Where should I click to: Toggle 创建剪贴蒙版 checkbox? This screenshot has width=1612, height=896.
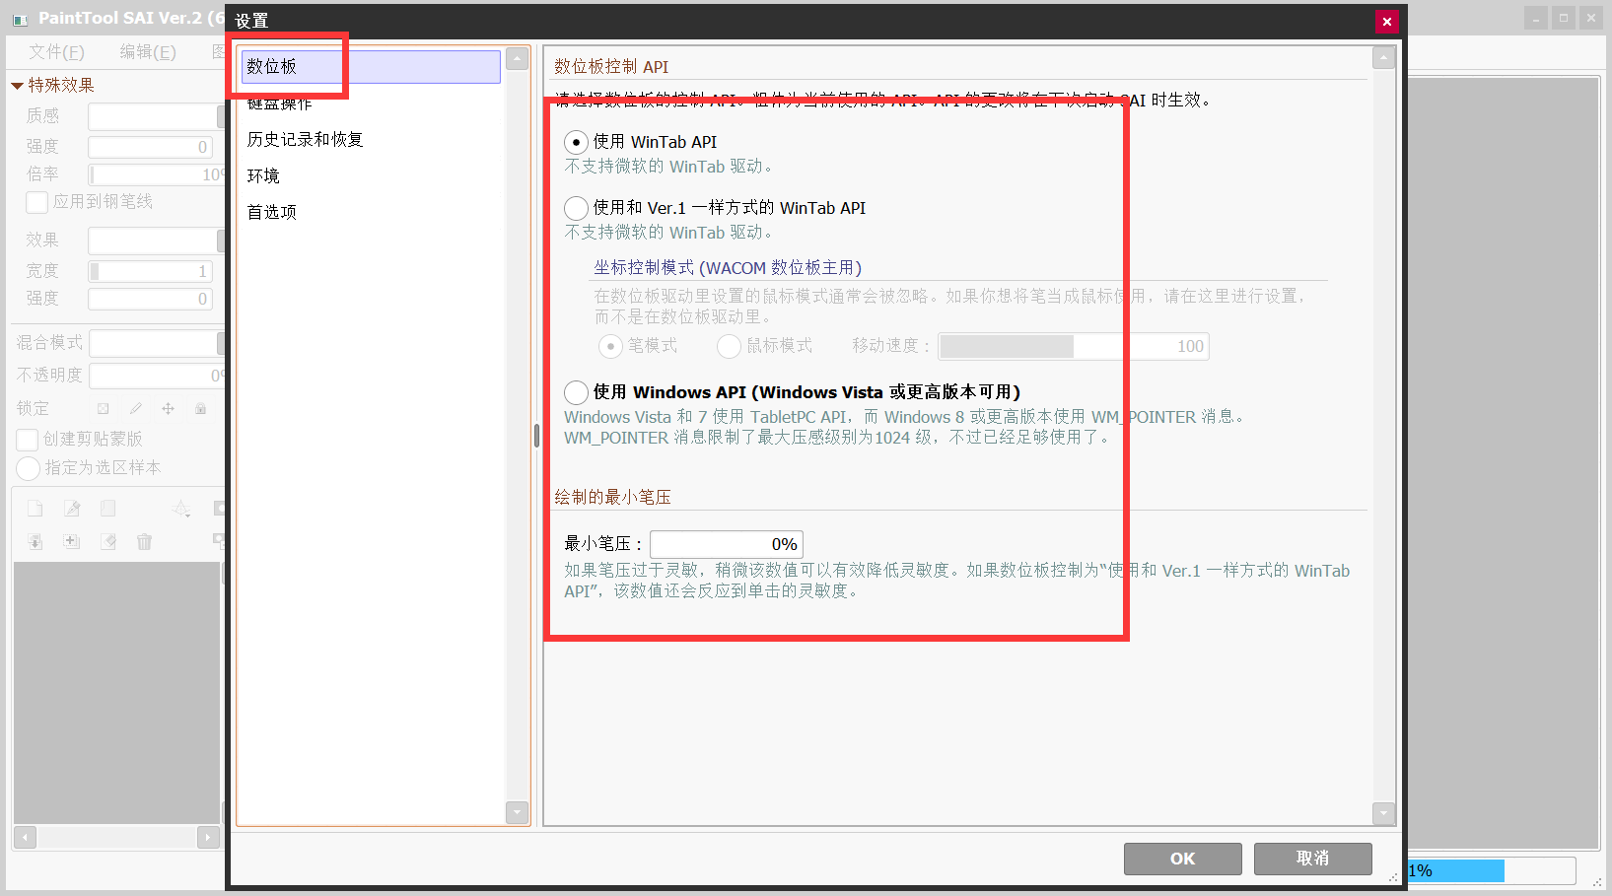coord(28,440)
